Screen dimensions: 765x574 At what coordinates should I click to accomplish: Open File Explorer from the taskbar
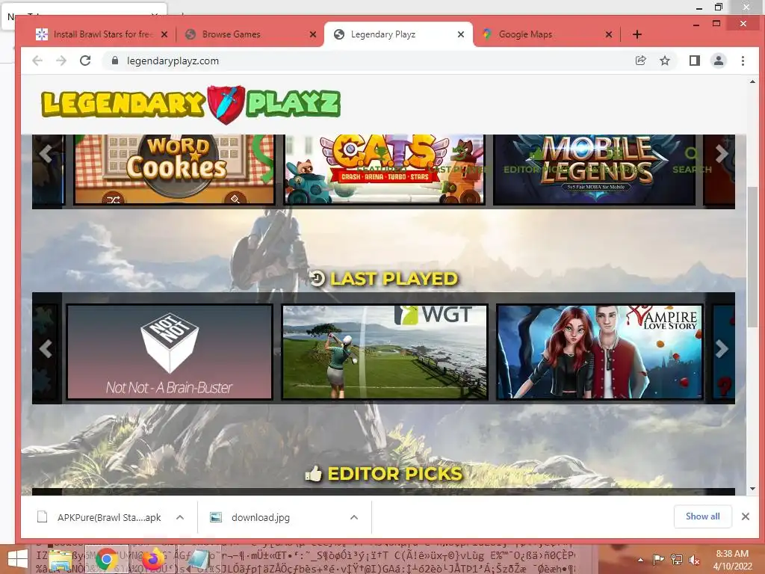[60, 559]
